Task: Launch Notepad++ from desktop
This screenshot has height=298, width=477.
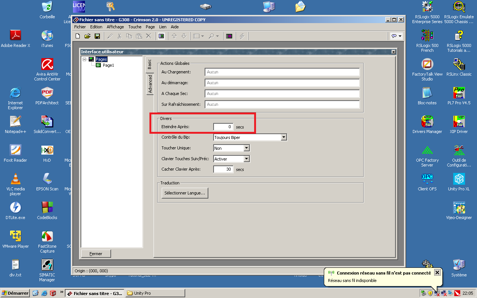Action: 15,124
